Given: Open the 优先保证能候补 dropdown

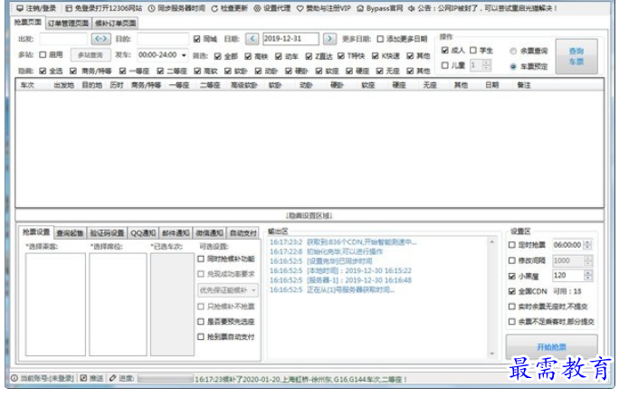Looking at the screenshot, I should (228, 290).
